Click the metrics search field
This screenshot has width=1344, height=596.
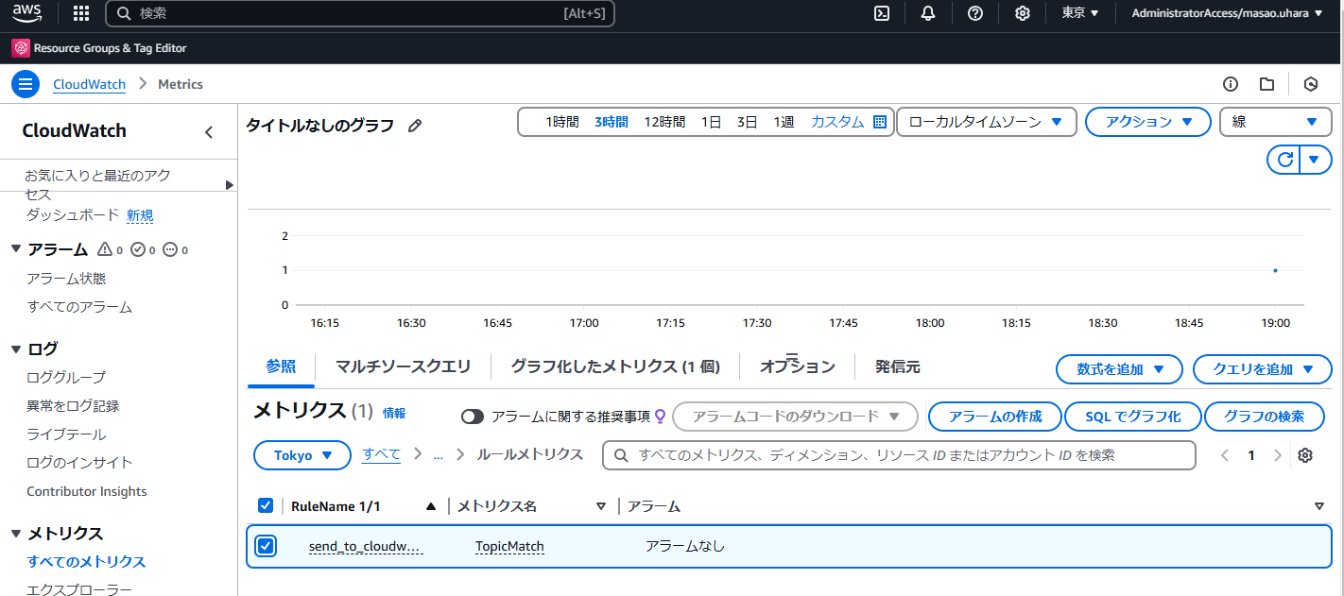coord(900,455)
